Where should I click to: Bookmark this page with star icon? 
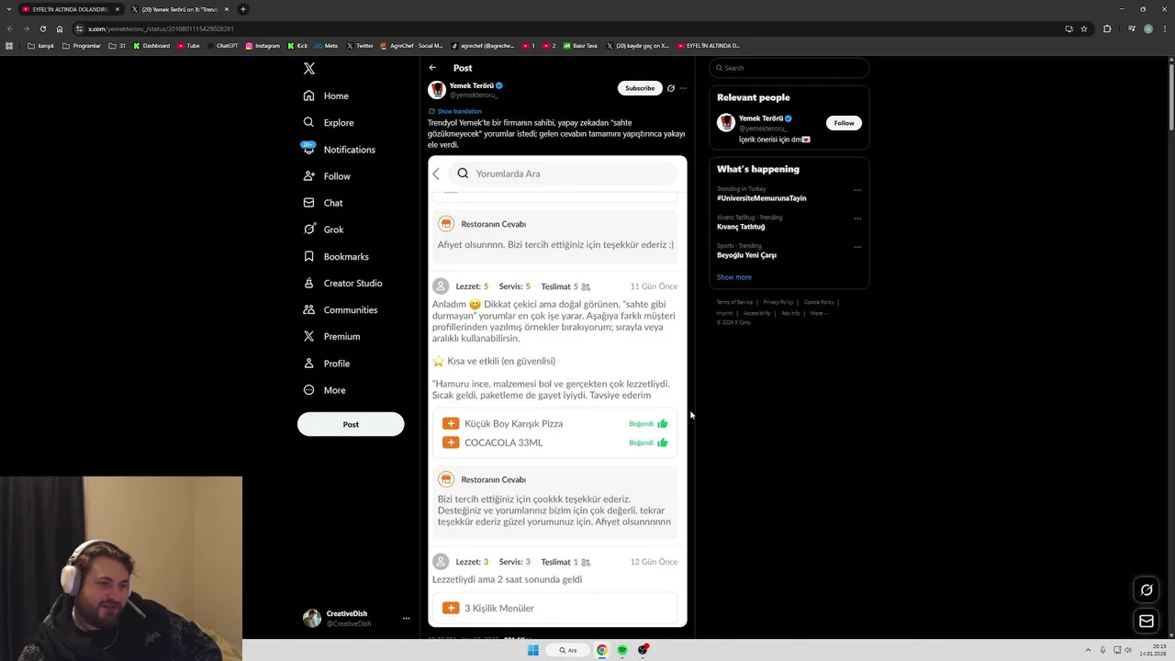tap(1084, 28)
